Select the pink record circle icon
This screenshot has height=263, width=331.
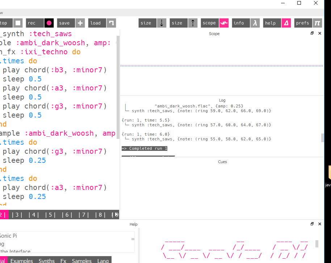point(49,23)
